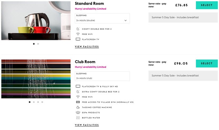Viewport: 219px width, 130px height.
Task: Click the Standard Room flatscreen TV icon
Action: [x=78, y=39]
